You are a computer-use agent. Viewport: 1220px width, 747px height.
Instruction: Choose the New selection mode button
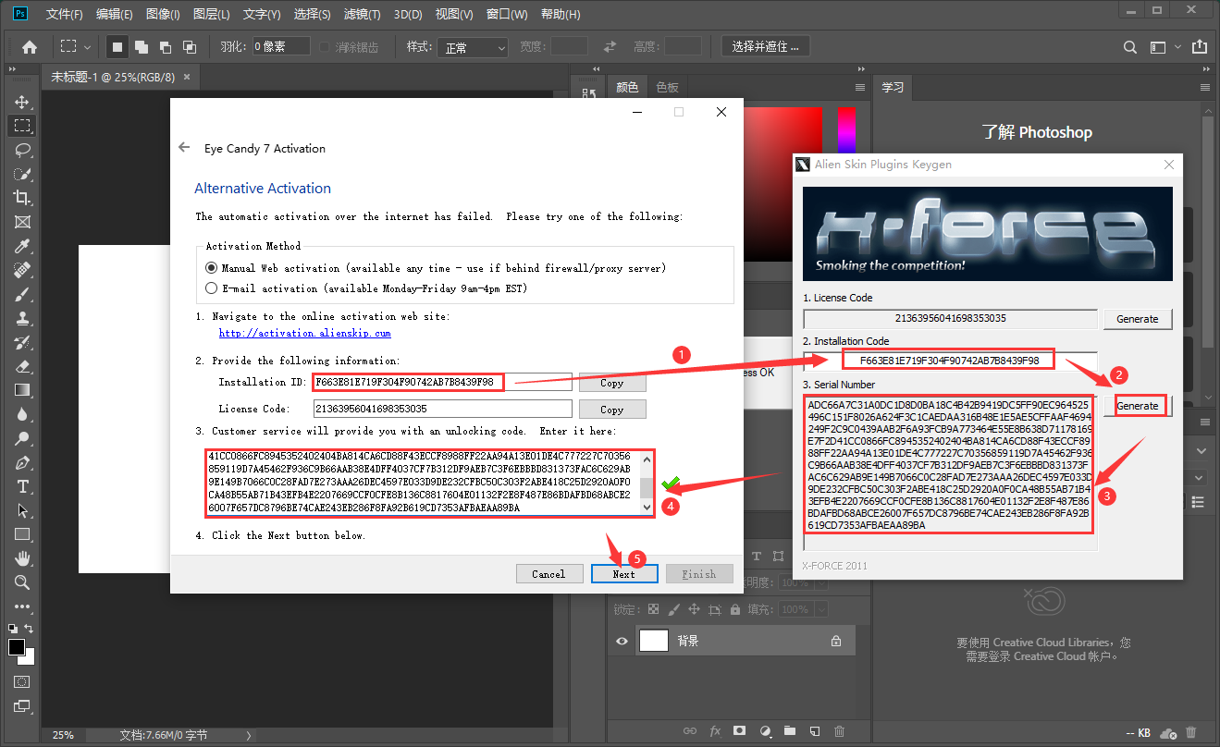[x=117, y=46]
